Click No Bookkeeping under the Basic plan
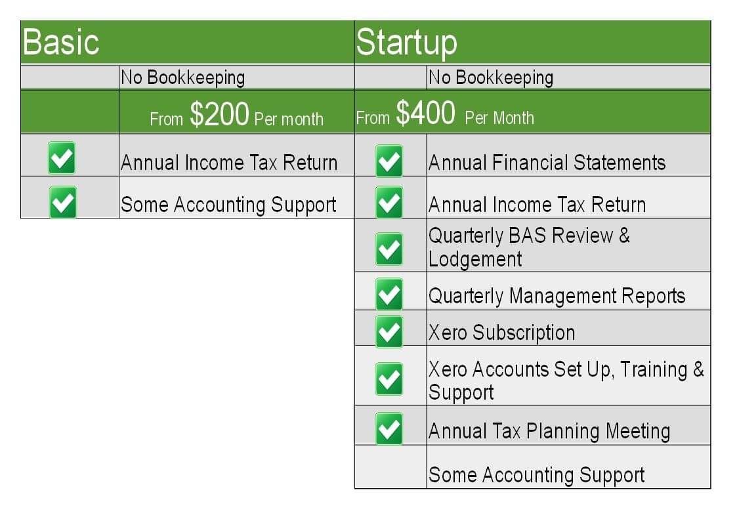 [x=182, y=77]
